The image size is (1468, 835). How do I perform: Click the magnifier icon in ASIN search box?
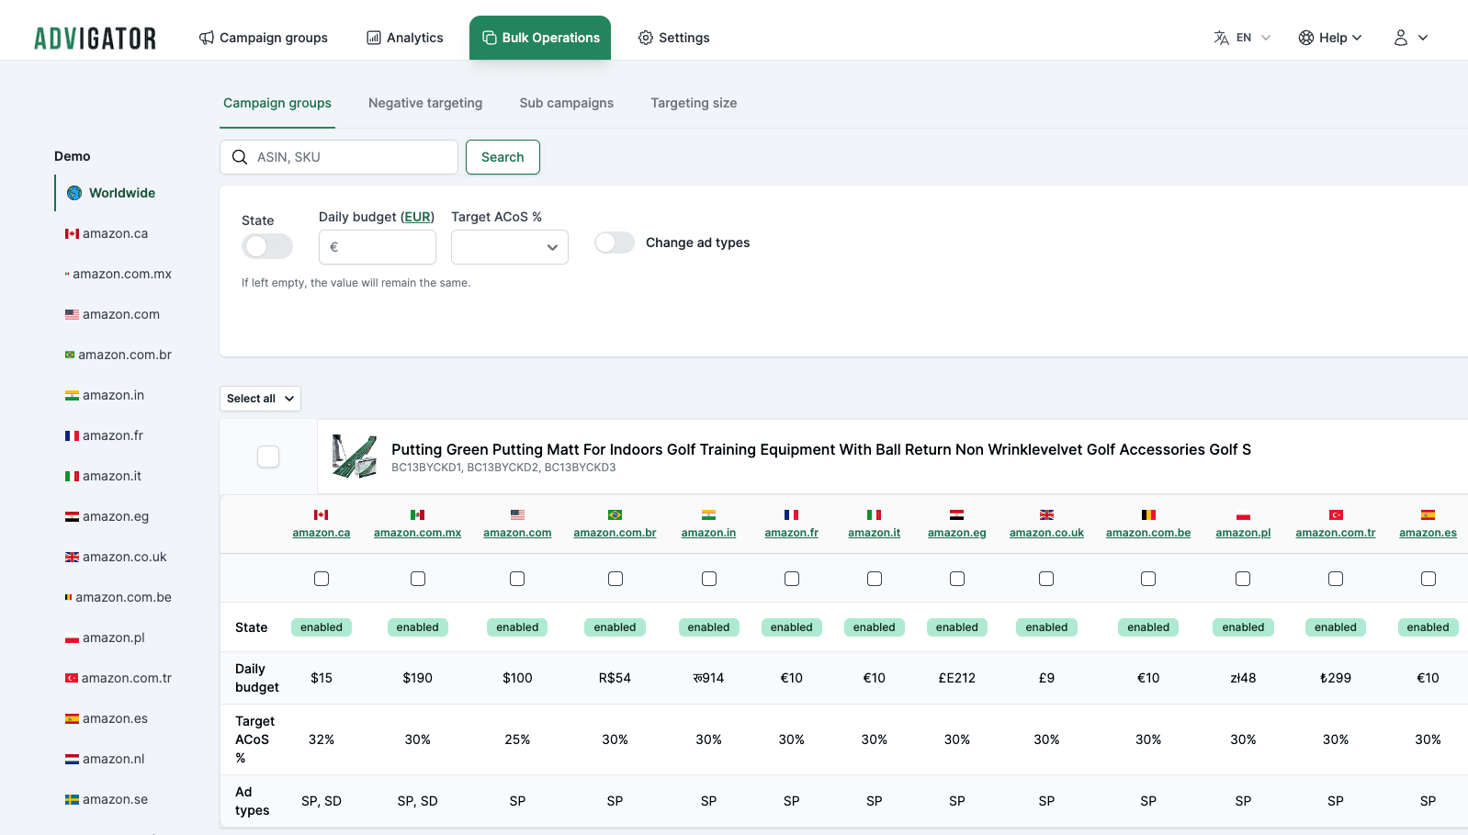[240, 157]
